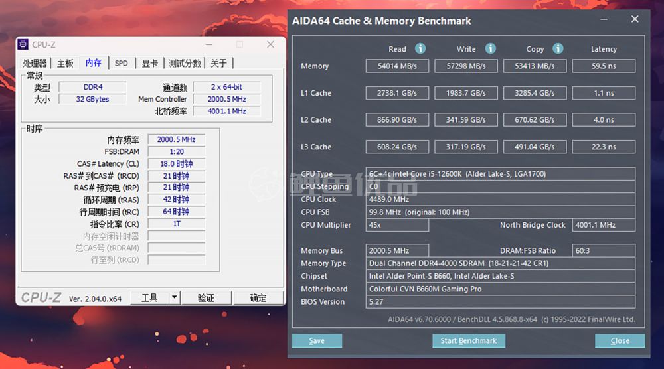Image resolution: width=664 pixels, height=369 pixels.
Task: Click Motherboard field Colorful CVN B660M
Action: tap(501, 289)
